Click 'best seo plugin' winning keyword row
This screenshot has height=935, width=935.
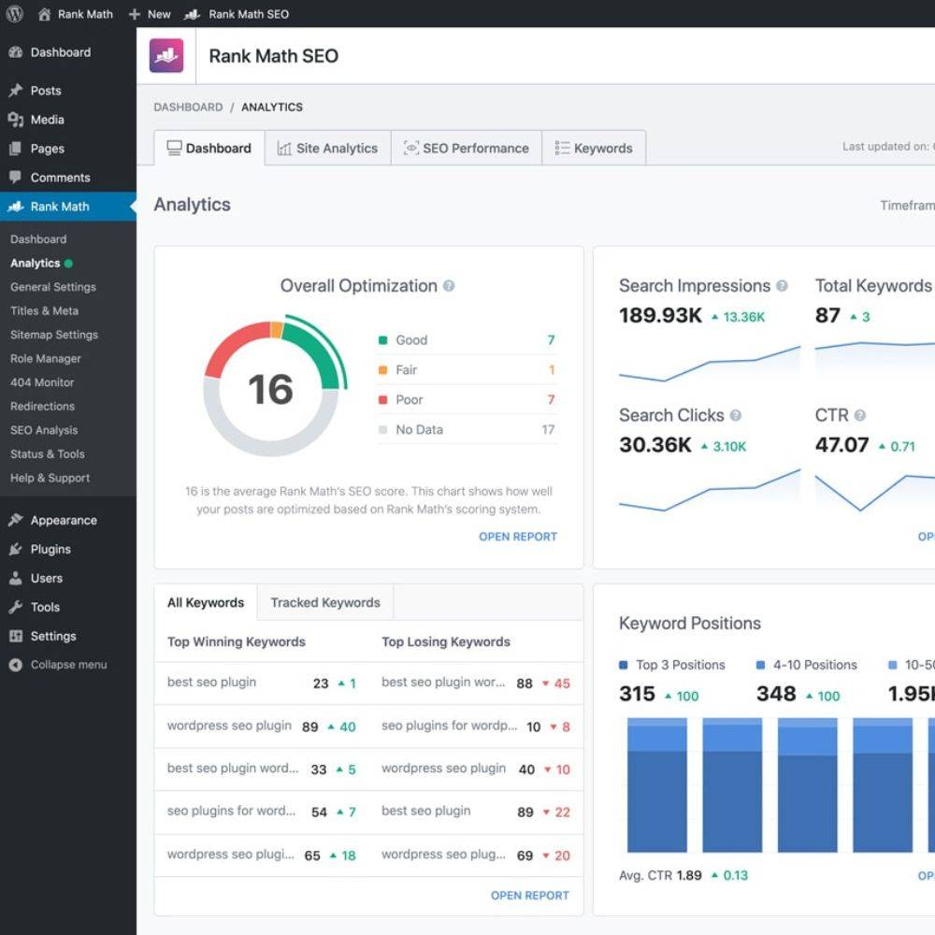(261, 683)
